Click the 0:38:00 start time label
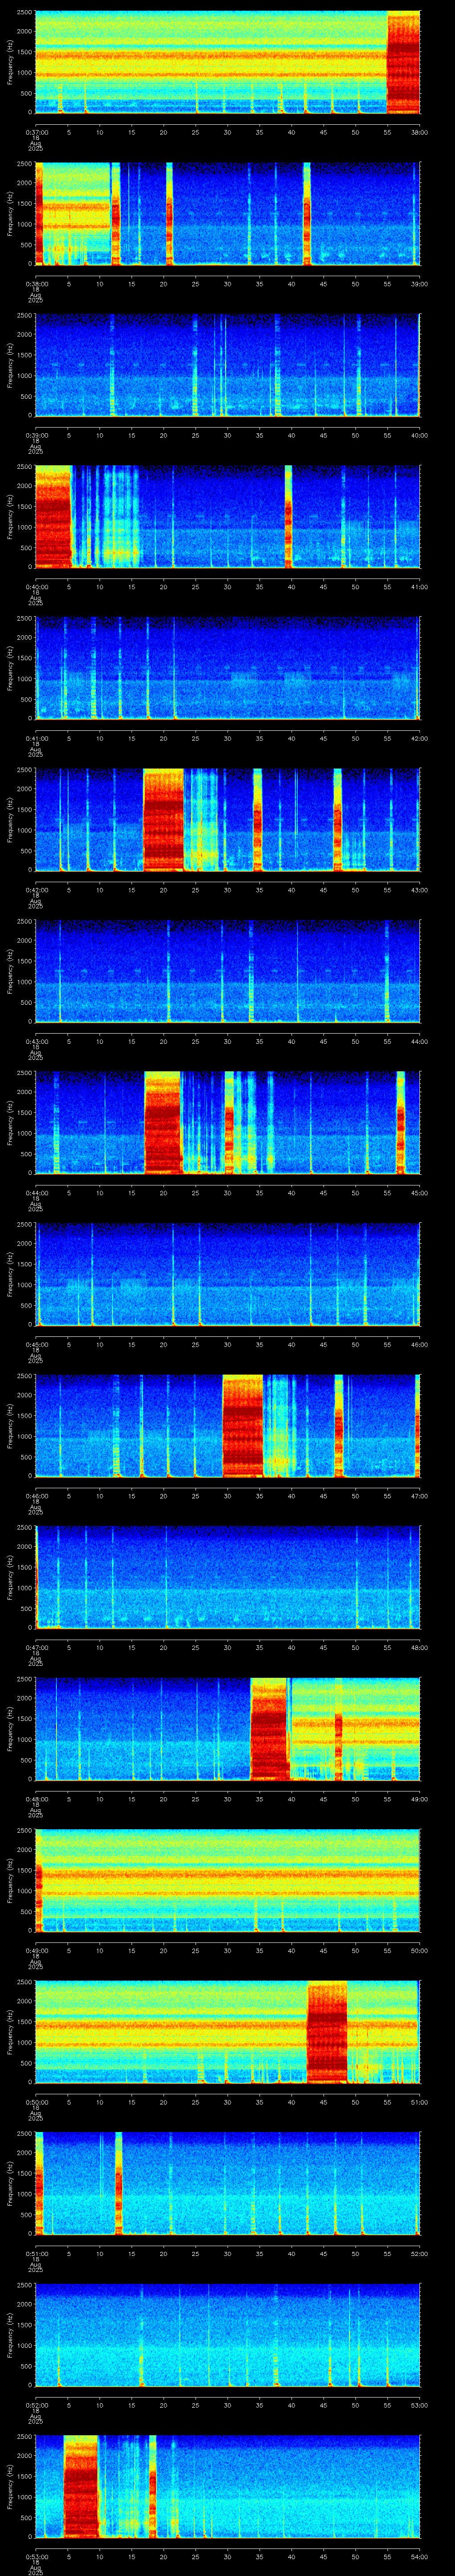This screenshot has width=455, height=2576. [x=36, y=283]
